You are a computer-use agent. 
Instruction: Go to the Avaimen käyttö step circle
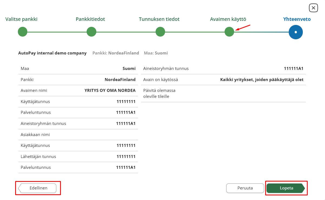(229, 32)
